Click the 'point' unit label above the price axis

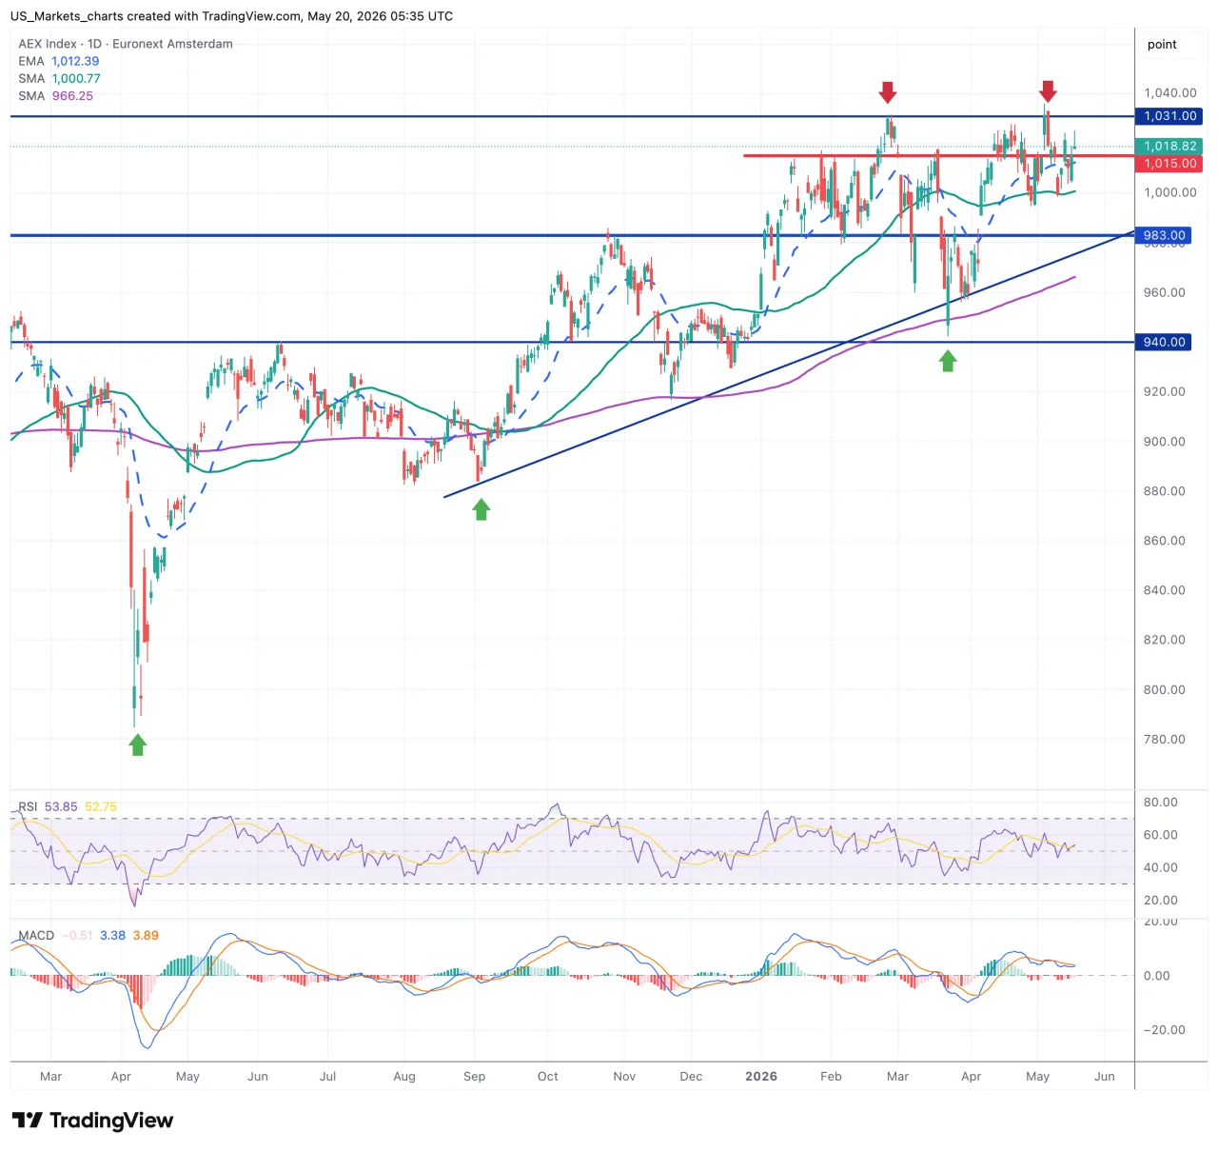coord(1162,44)
